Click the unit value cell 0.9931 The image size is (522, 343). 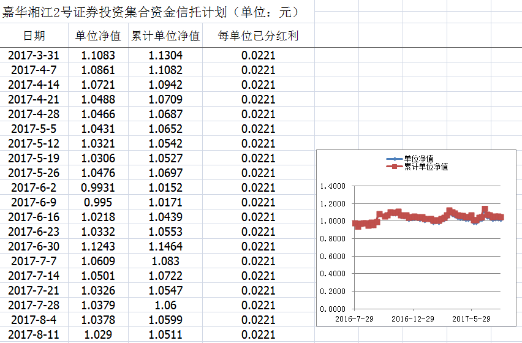(x=98, y=187)
